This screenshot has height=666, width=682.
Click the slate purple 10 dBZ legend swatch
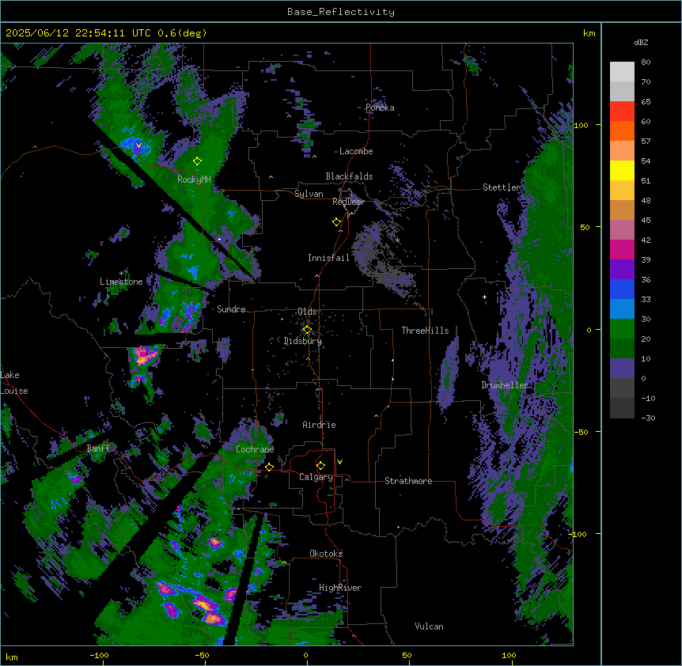coord(622,368)
